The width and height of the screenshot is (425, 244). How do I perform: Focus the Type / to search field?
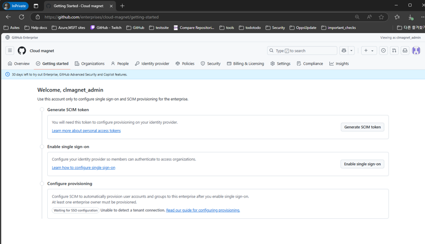(302, 50)
